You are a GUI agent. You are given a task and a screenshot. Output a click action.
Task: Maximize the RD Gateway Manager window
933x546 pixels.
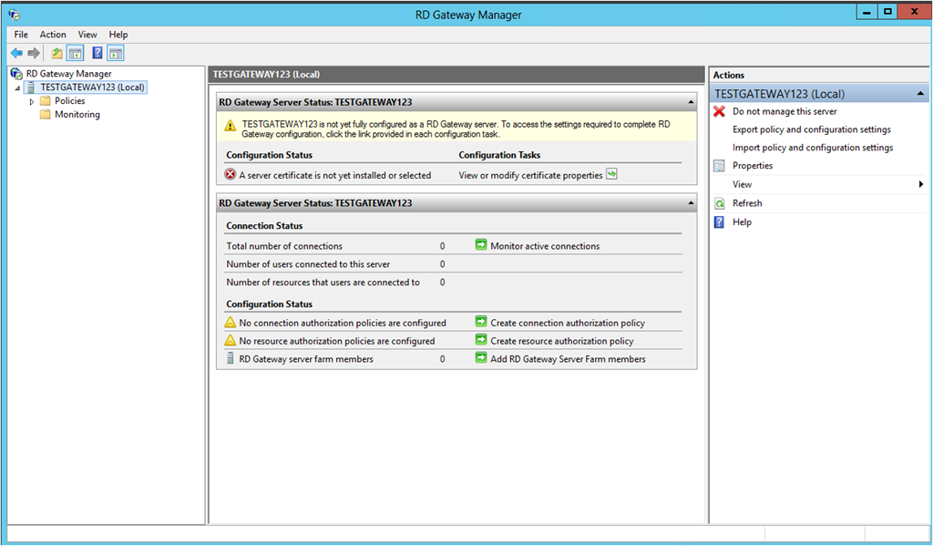click(x=887, y=12)
